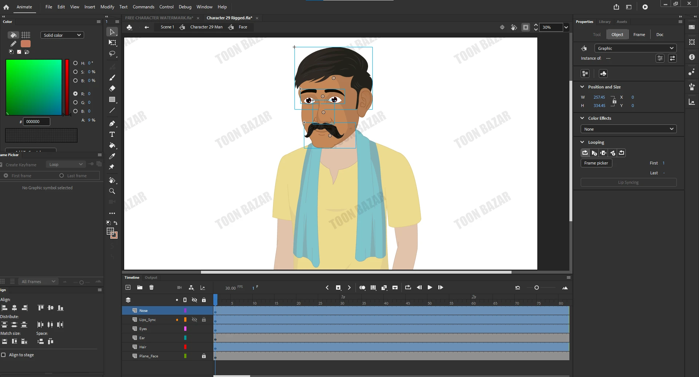The height and width of the screenshot is (377, 699).
Task: Select the Doc properties tab
Action: (660, 35)
